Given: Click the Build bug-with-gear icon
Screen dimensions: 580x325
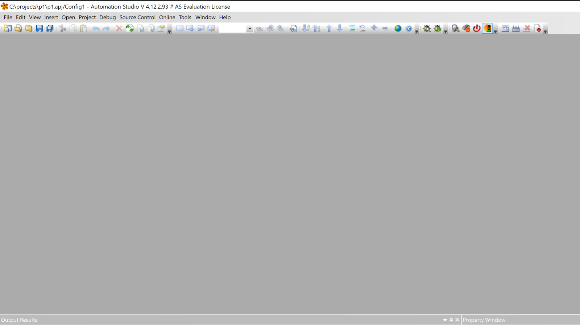Looking at the screenshot, I should click(x=427, y=28).
